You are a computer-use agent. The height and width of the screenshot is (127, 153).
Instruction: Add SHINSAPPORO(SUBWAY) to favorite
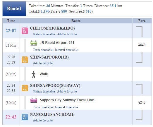pos(67,92)
